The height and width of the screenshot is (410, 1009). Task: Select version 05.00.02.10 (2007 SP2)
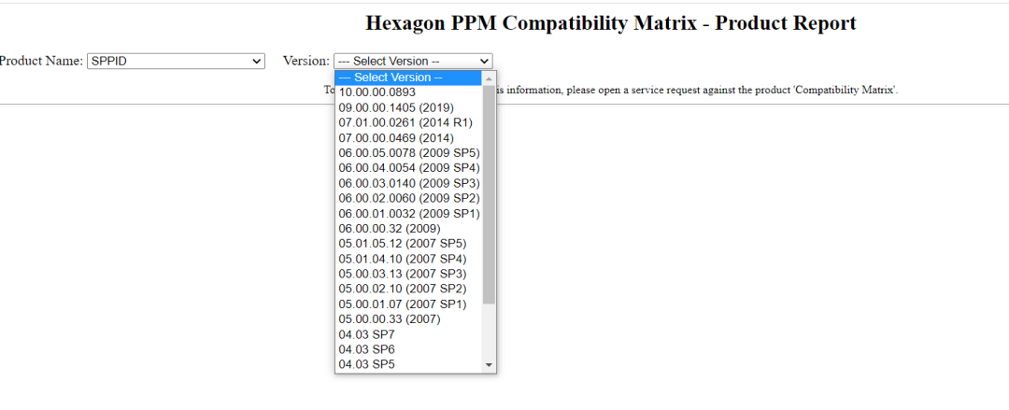408,289
